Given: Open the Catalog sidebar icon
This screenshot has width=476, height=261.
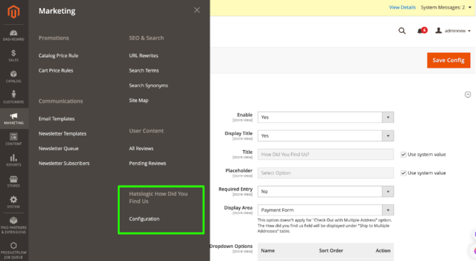Looking at the screenshot, I should [x=14, y=77].
